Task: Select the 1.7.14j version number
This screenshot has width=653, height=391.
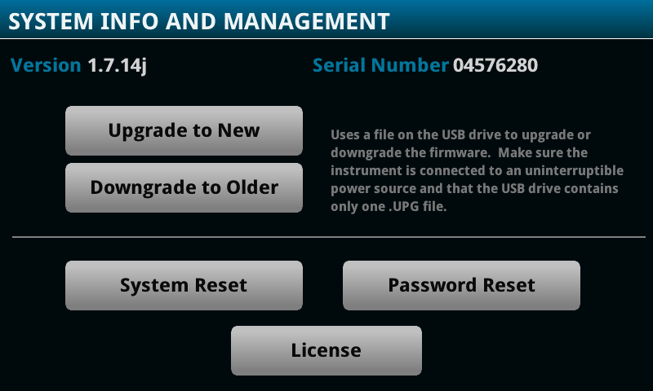Action: coord(117,65)
